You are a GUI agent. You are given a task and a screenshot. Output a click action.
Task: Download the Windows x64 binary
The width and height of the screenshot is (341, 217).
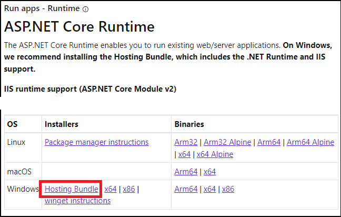[x=209, y=189]
